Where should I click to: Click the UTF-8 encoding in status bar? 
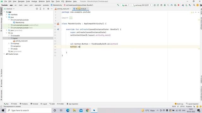coord(182,106)
